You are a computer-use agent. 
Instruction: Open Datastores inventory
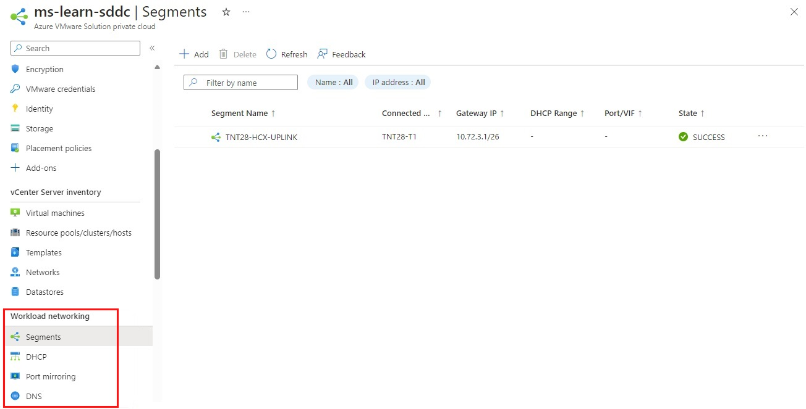(45, 292)
